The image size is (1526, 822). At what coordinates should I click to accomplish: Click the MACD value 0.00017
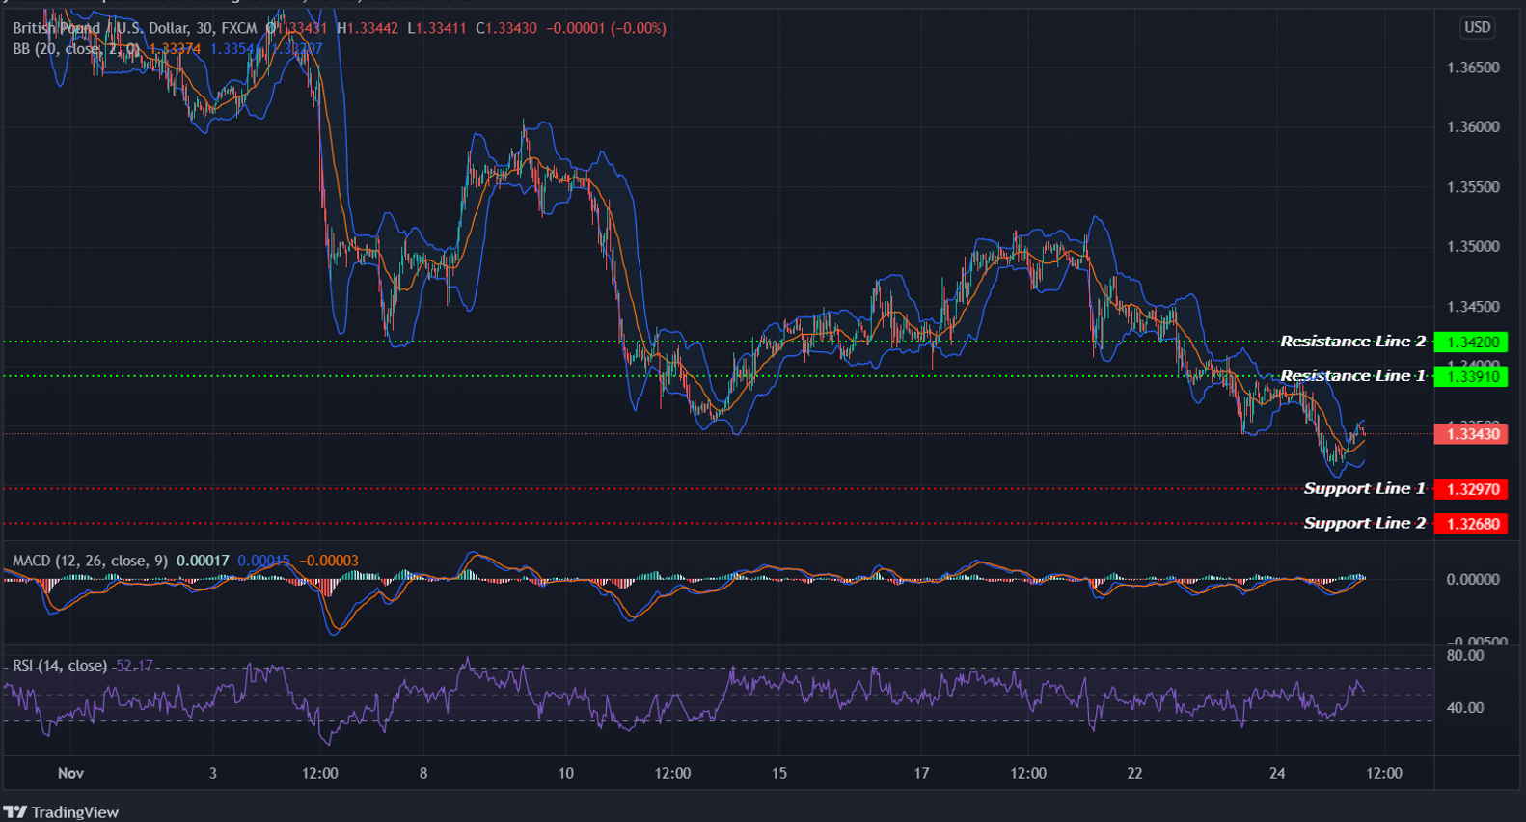click(x=202, y=561)
